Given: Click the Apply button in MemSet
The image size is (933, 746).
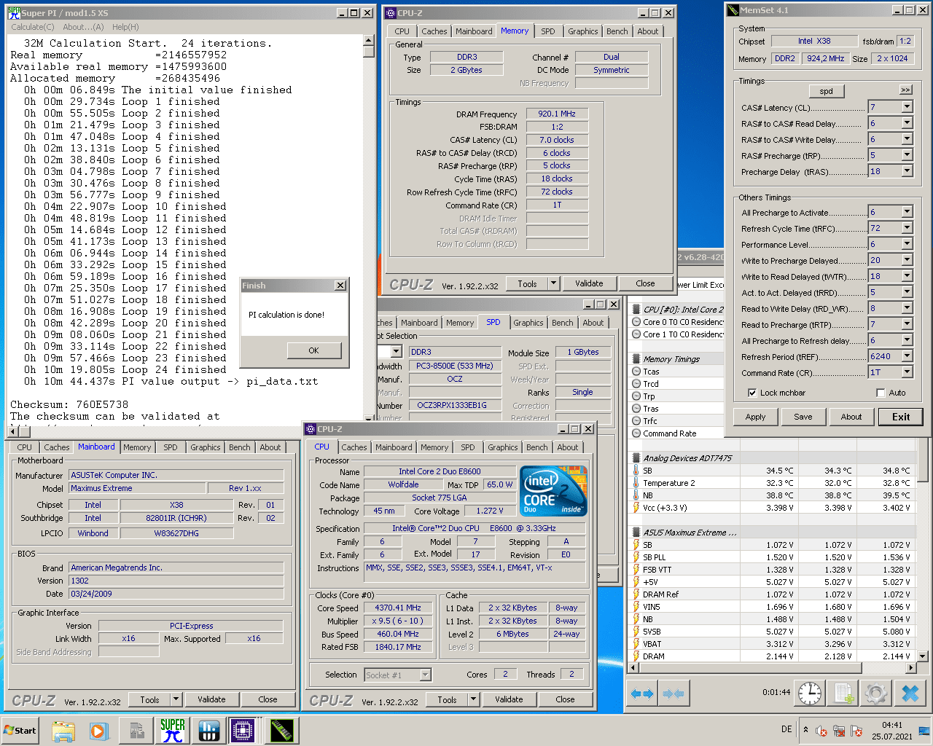Looking at the screenshot, I should [x=755, y=417].
